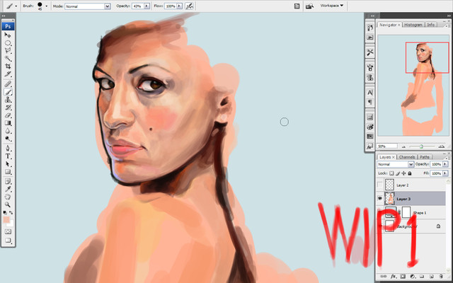
Task: Click the add layer style fx button
Action: (x=394, y=277)
